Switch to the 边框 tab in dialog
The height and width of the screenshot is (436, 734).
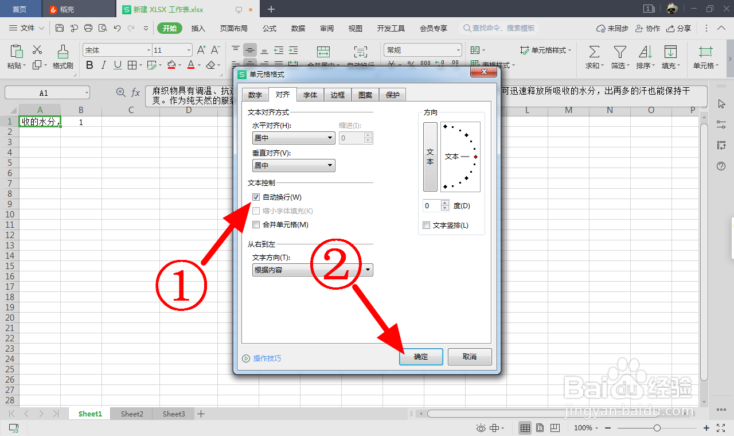(x=337, y=95)
